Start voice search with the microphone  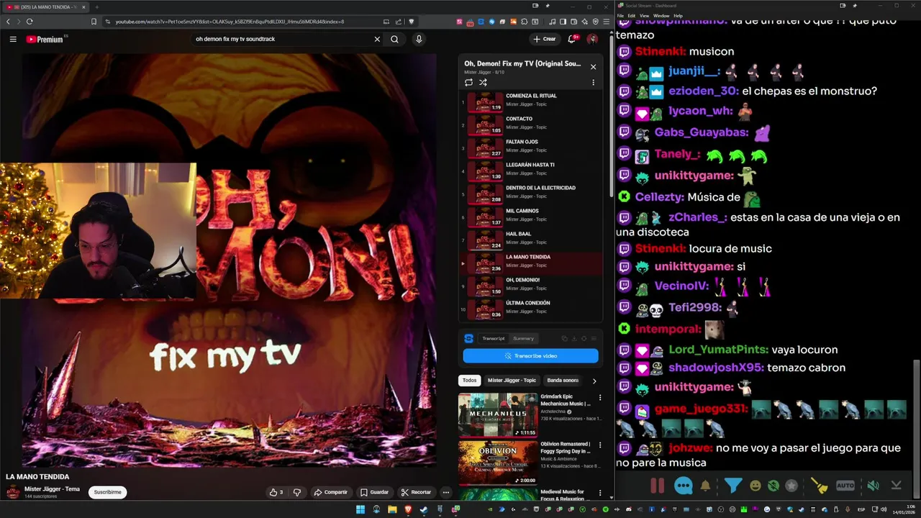tap(419, 39)
